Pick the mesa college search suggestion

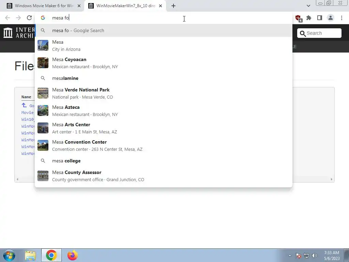pos(164,161)
